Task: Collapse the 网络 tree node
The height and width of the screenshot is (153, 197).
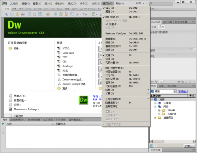Action: 155,106
